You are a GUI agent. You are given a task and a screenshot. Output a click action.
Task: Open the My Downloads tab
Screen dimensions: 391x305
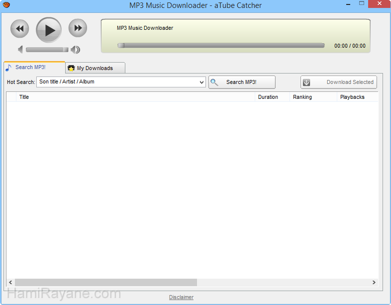[x=95, y=68]
